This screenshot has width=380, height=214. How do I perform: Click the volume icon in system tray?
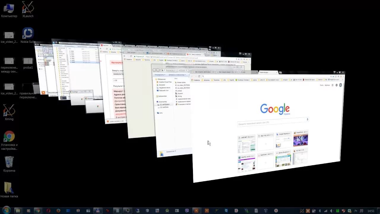(332, 211)
